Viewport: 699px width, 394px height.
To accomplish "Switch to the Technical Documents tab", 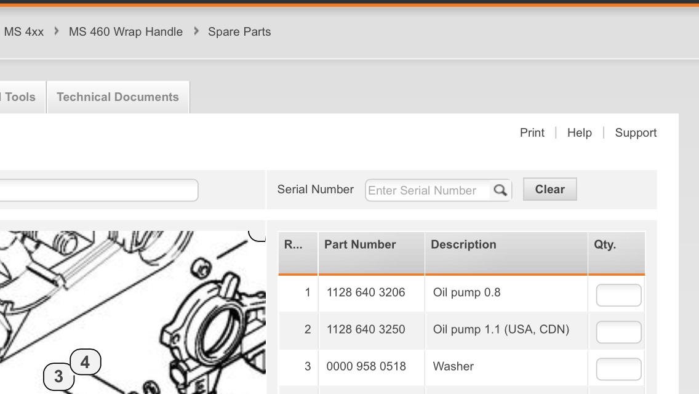I will (x=118, y=97).
